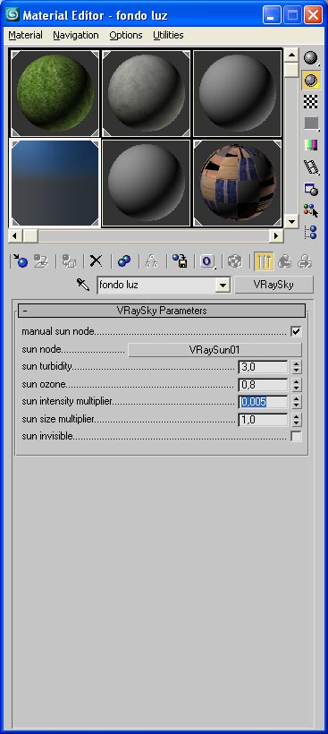This screenshot has width=328, height=734.
Task: Click Assign Material to Selection icon
Action: coord(69,261)
